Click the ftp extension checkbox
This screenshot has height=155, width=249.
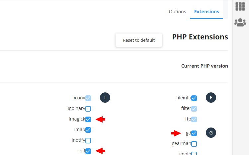click(x=194, y=119)
